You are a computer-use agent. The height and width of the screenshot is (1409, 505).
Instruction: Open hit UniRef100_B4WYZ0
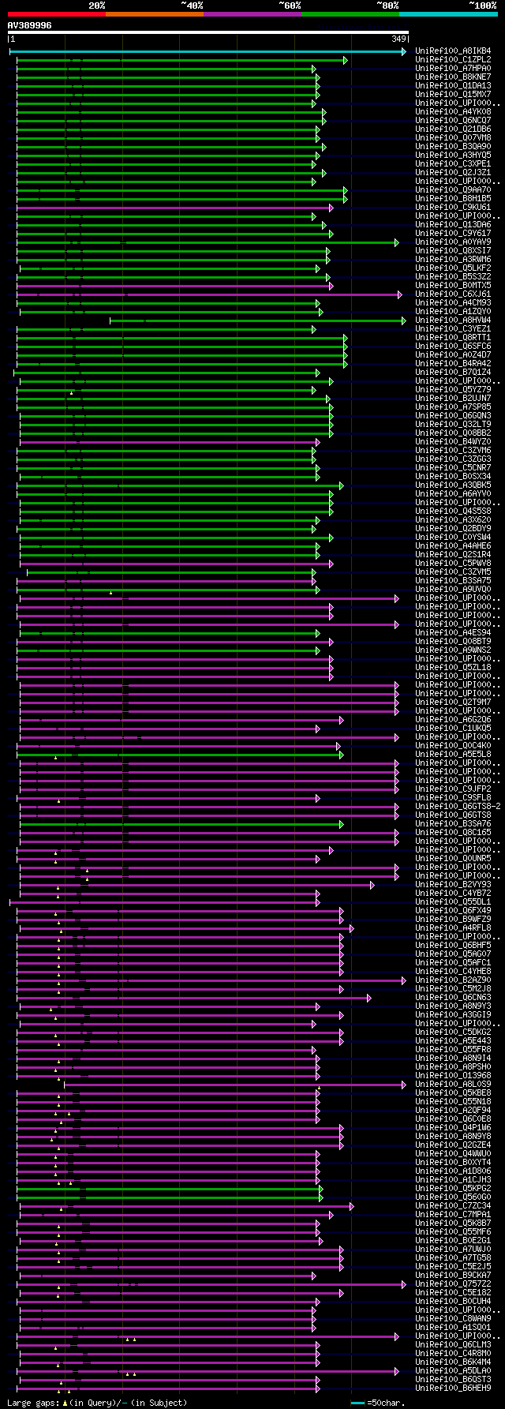point(454,442)
